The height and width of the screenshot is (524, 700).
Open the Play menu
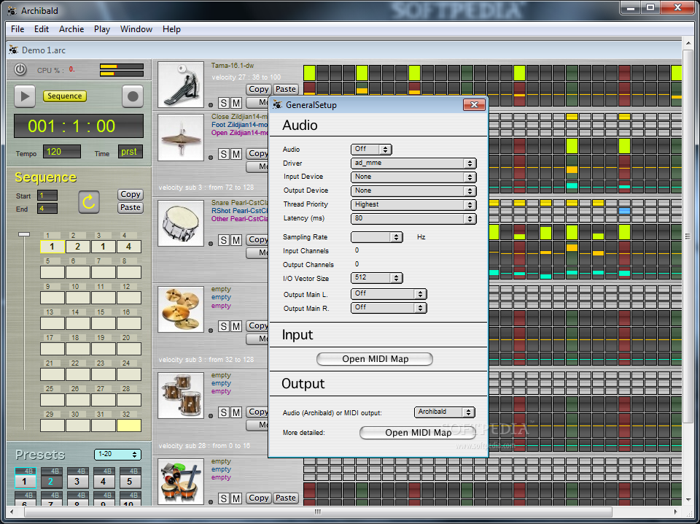click(102, 29)
